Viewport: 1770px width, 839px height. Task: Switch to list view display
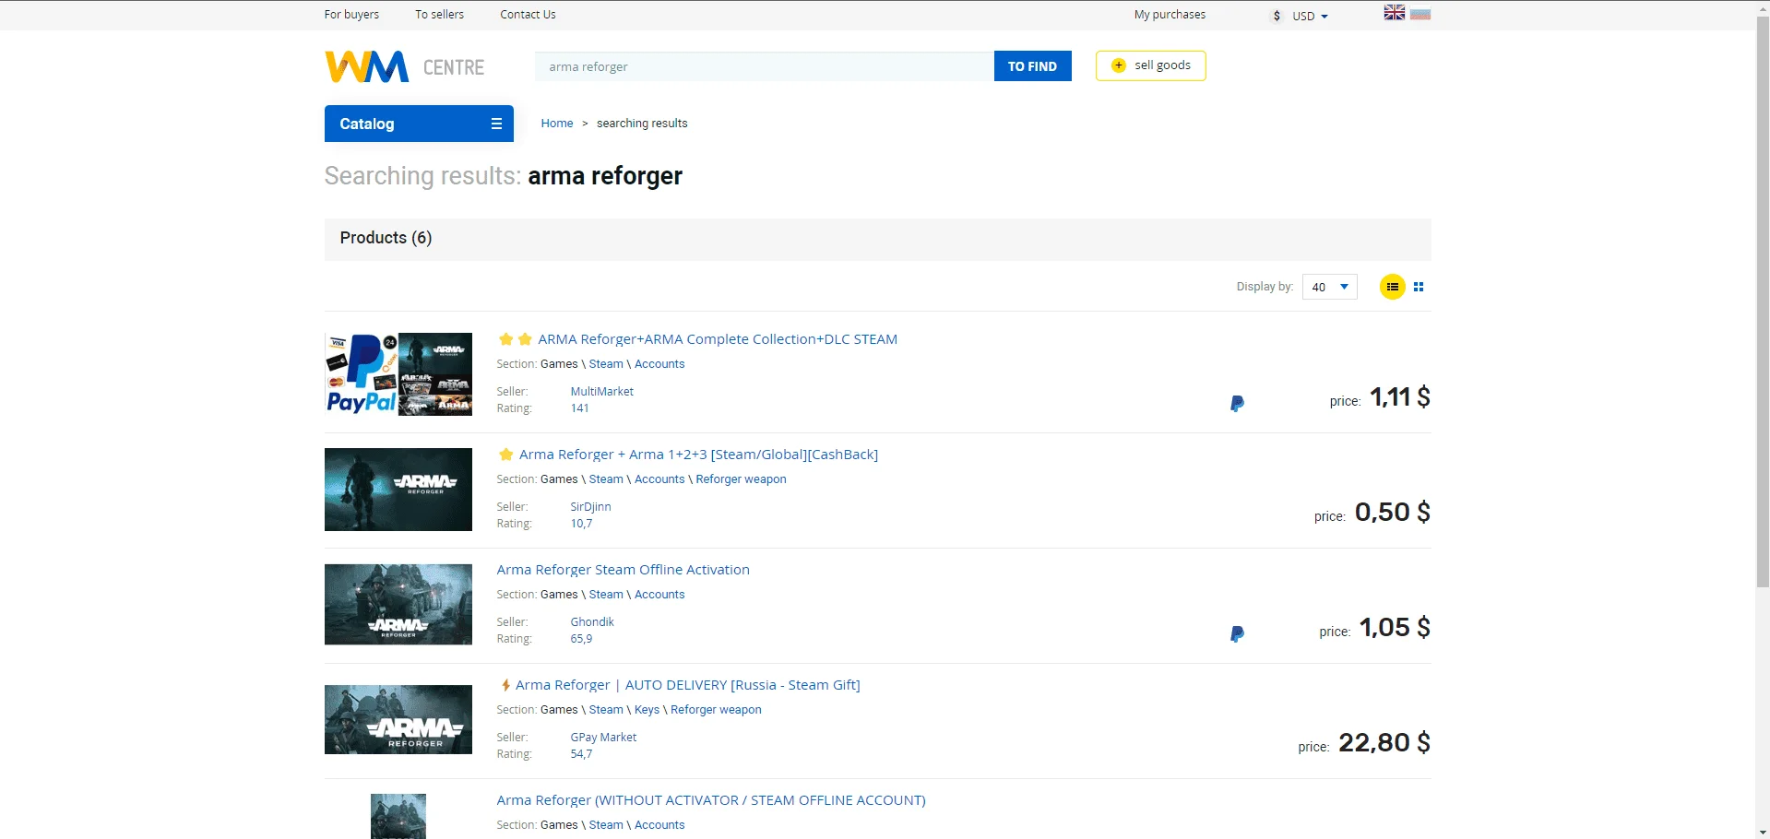pos(1392,287)
